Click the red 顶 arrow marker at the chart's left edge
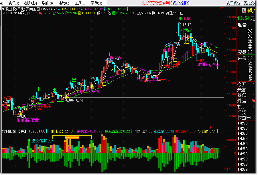The height and width of the screenshot is (175, 258). click(x=7, y=98)
